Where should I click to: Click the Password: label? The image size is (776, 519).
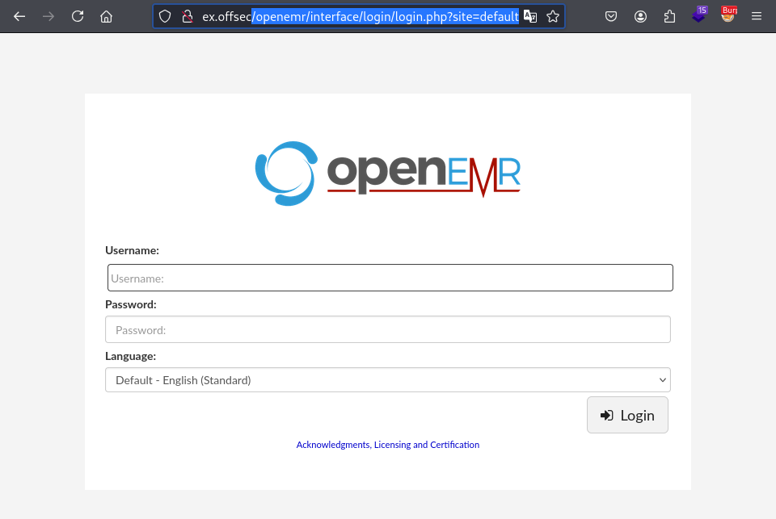click(x=131, y=304)
